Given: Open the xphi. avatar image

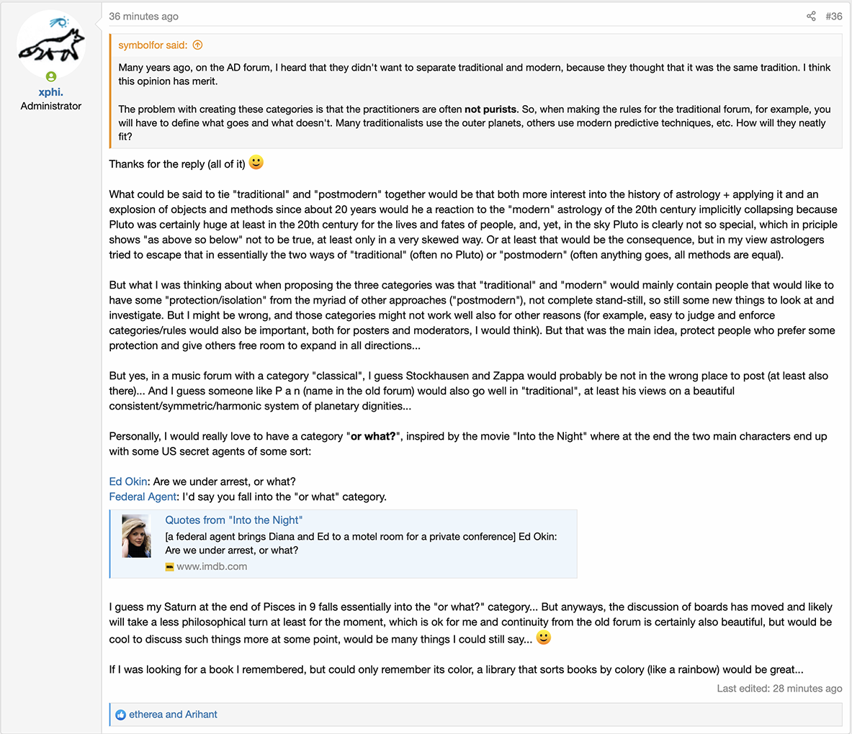Looking at the screenshot, I should 51,44.
